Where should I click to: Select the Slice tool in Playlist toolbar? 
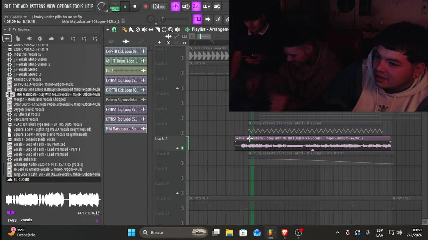[157, 29]
